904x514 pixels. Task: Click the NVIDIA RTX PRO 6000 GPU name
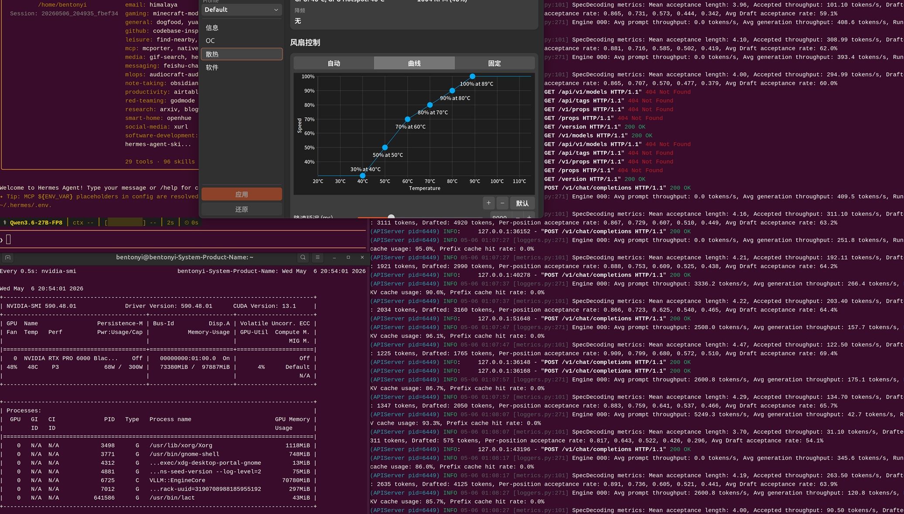coord(71,358)
